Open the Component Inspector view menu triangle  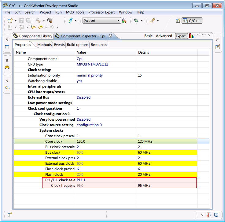click(x=198, y=35)
